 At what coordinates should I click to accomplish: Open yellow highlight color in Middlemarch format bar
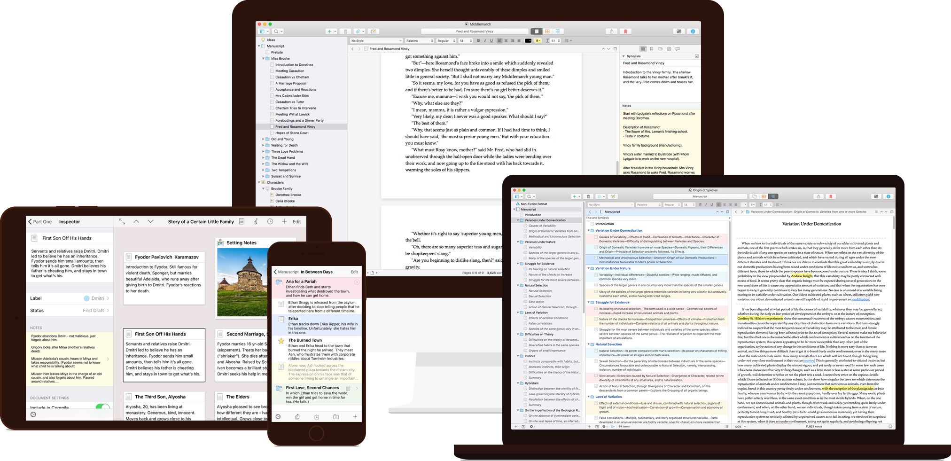[538, 41]
